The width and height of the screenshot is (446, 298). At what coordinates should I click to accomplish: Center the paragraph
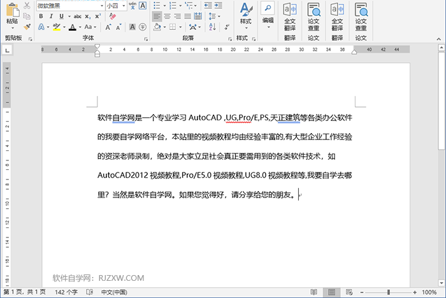pos(167,16)
